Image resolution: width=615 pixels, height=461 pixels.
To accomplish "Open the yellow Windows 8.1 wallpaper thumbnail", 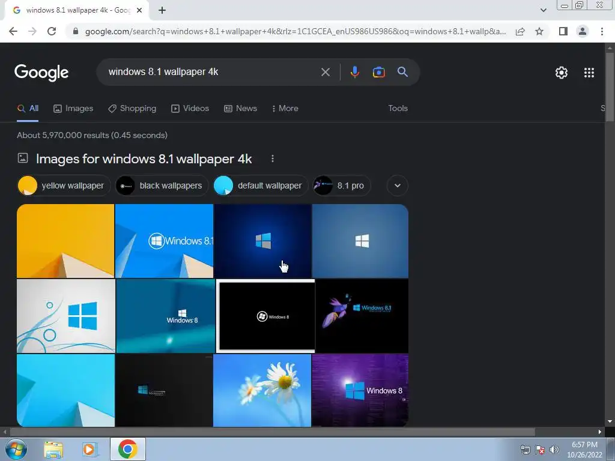I will 65,241.
